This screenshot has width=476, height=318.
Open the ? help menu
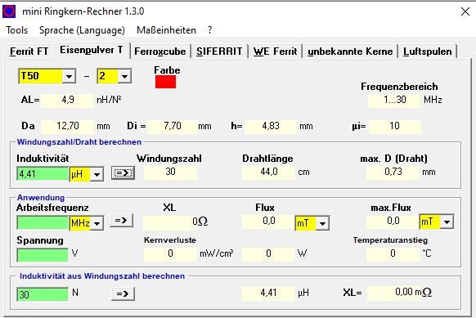tap(209, 30)
